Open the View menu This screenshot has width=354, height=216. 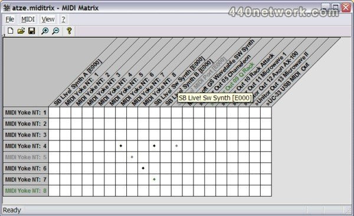click(48, 19)
